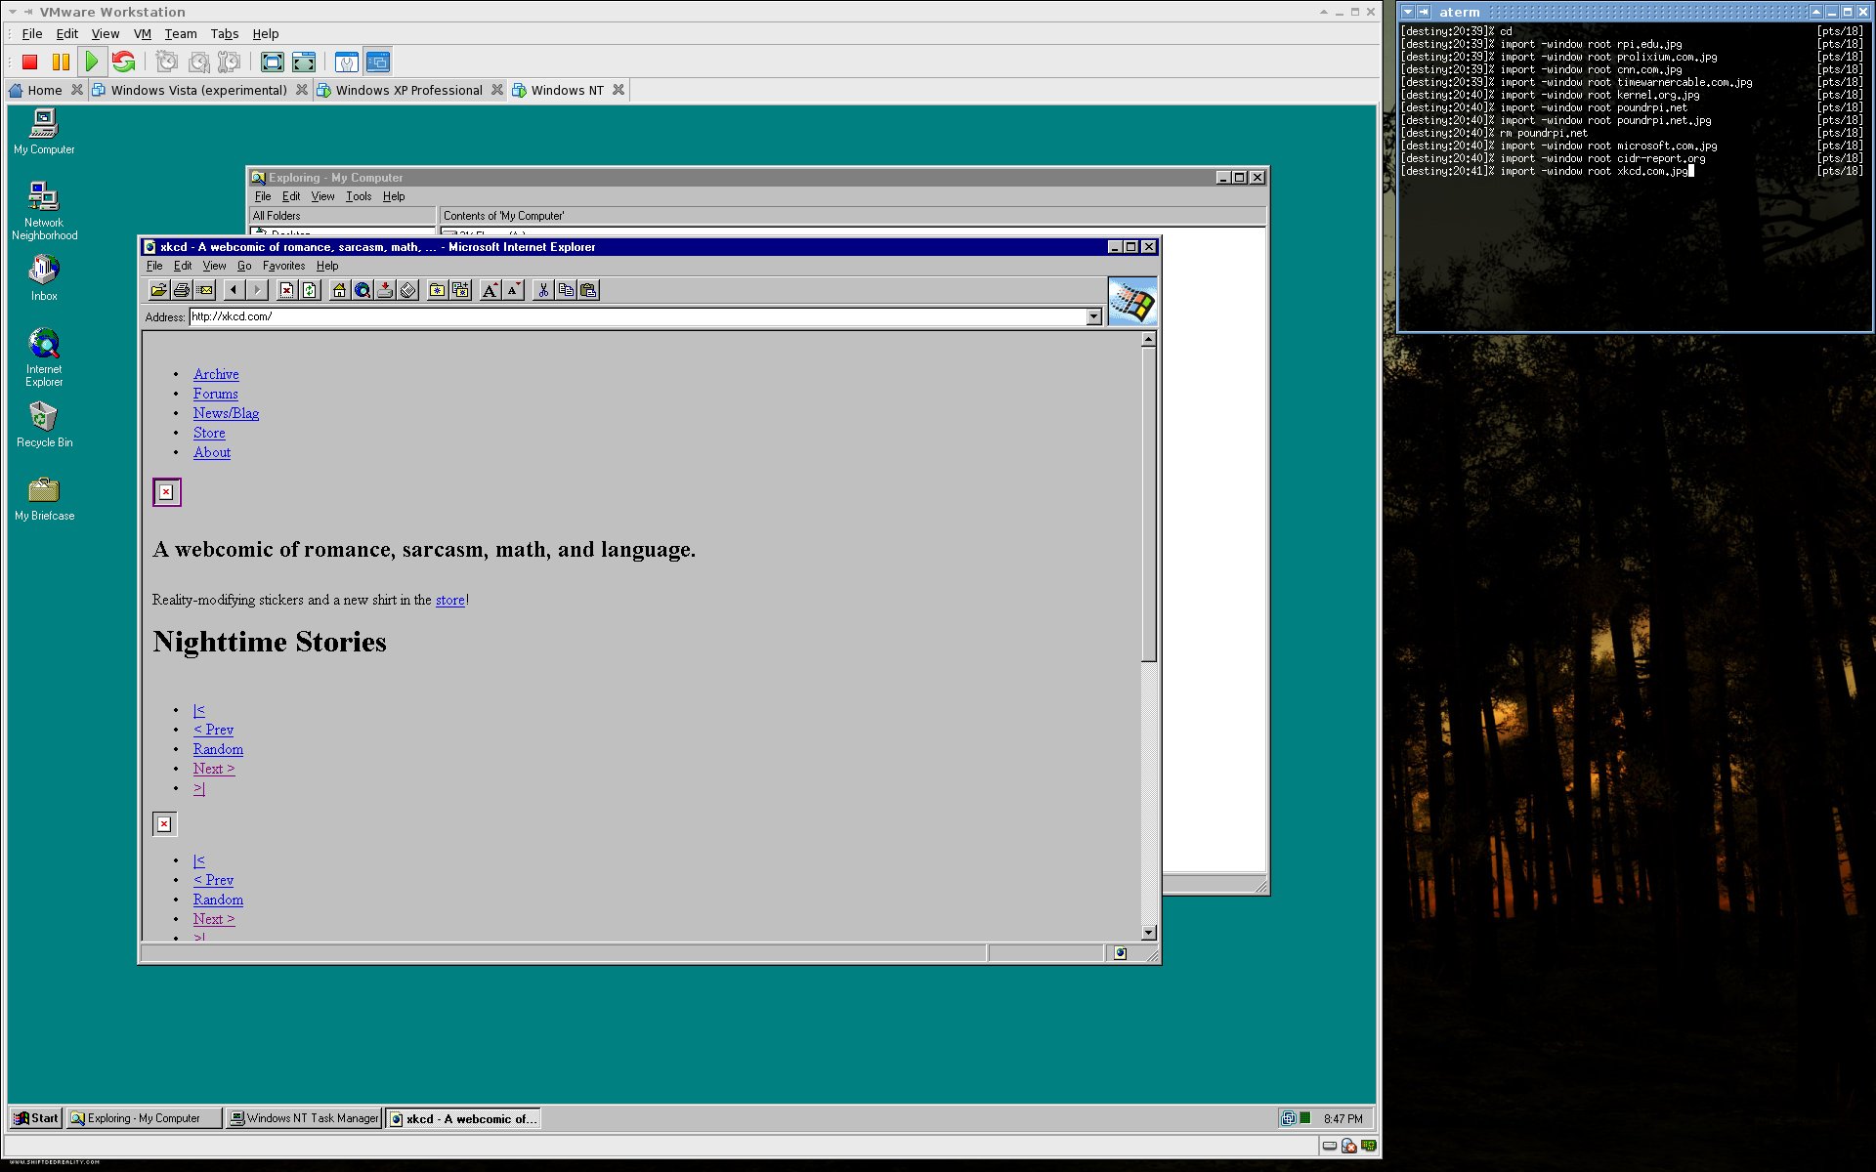Click the smaller font 'A' icon
The image size is (1876, 1172).
click(x=513, y=290)
